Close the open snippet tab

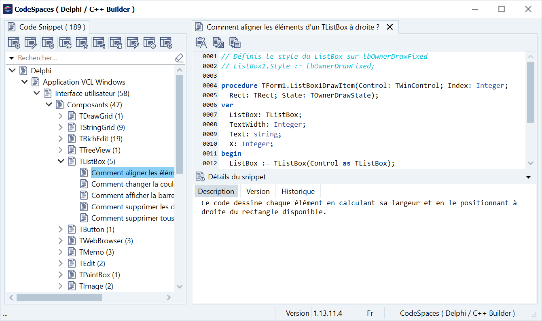click(390, 27)
